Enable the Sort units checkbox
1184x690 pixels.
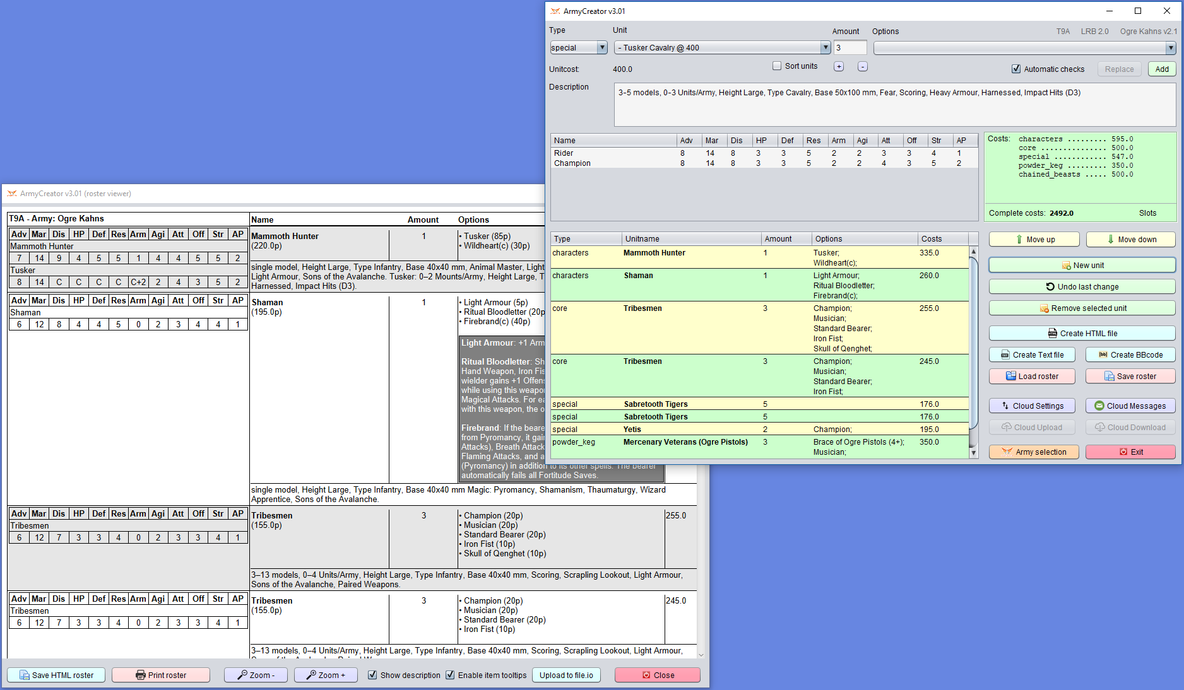click(777, 66)
